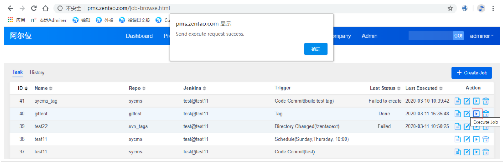Click the Execute Job icon for gittest
Image resolution: width=503 pixels, height=164 pixels.
[476, 114]
